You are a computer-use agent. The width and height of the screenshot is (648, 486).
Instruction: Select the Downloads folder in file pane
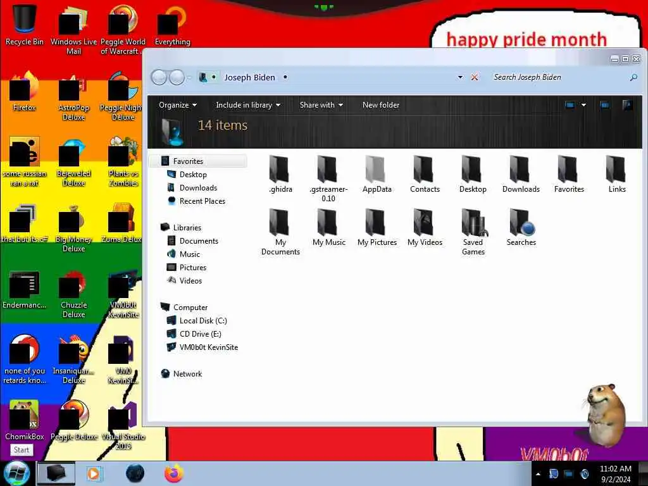[x=521, y=174]
